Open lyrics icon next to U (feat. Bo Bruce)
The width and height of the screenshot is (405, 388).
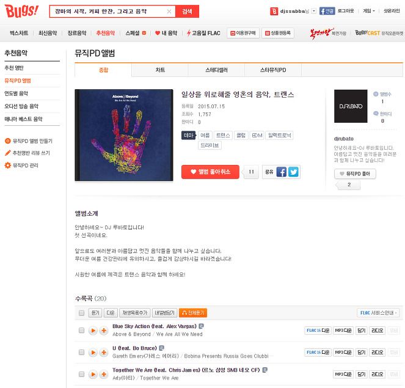(161, 348)
